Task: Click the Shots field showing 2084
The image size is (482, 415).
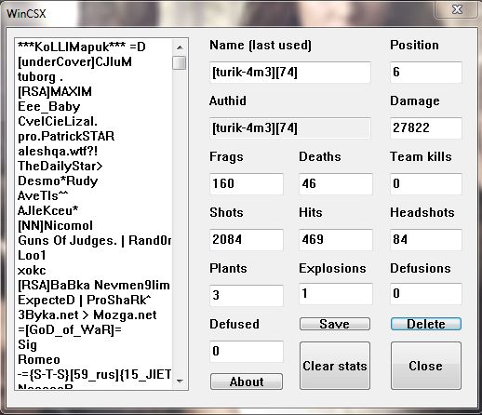Action: coord(247,240)
